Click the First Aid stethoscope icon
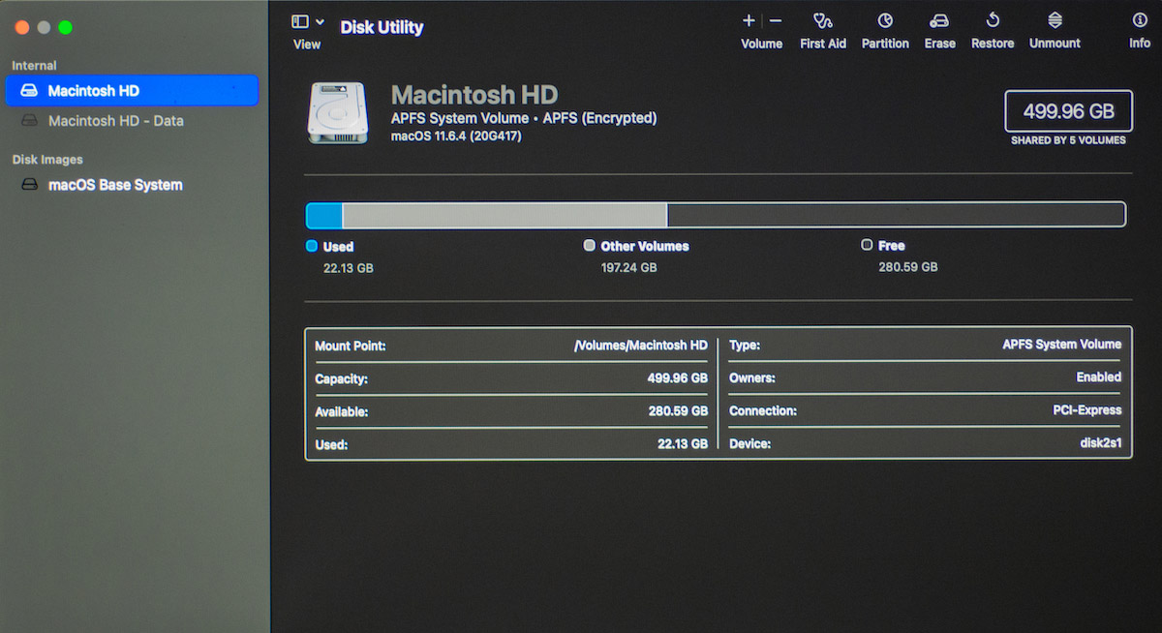This screenshot has height=633, width=1162. 823,20
